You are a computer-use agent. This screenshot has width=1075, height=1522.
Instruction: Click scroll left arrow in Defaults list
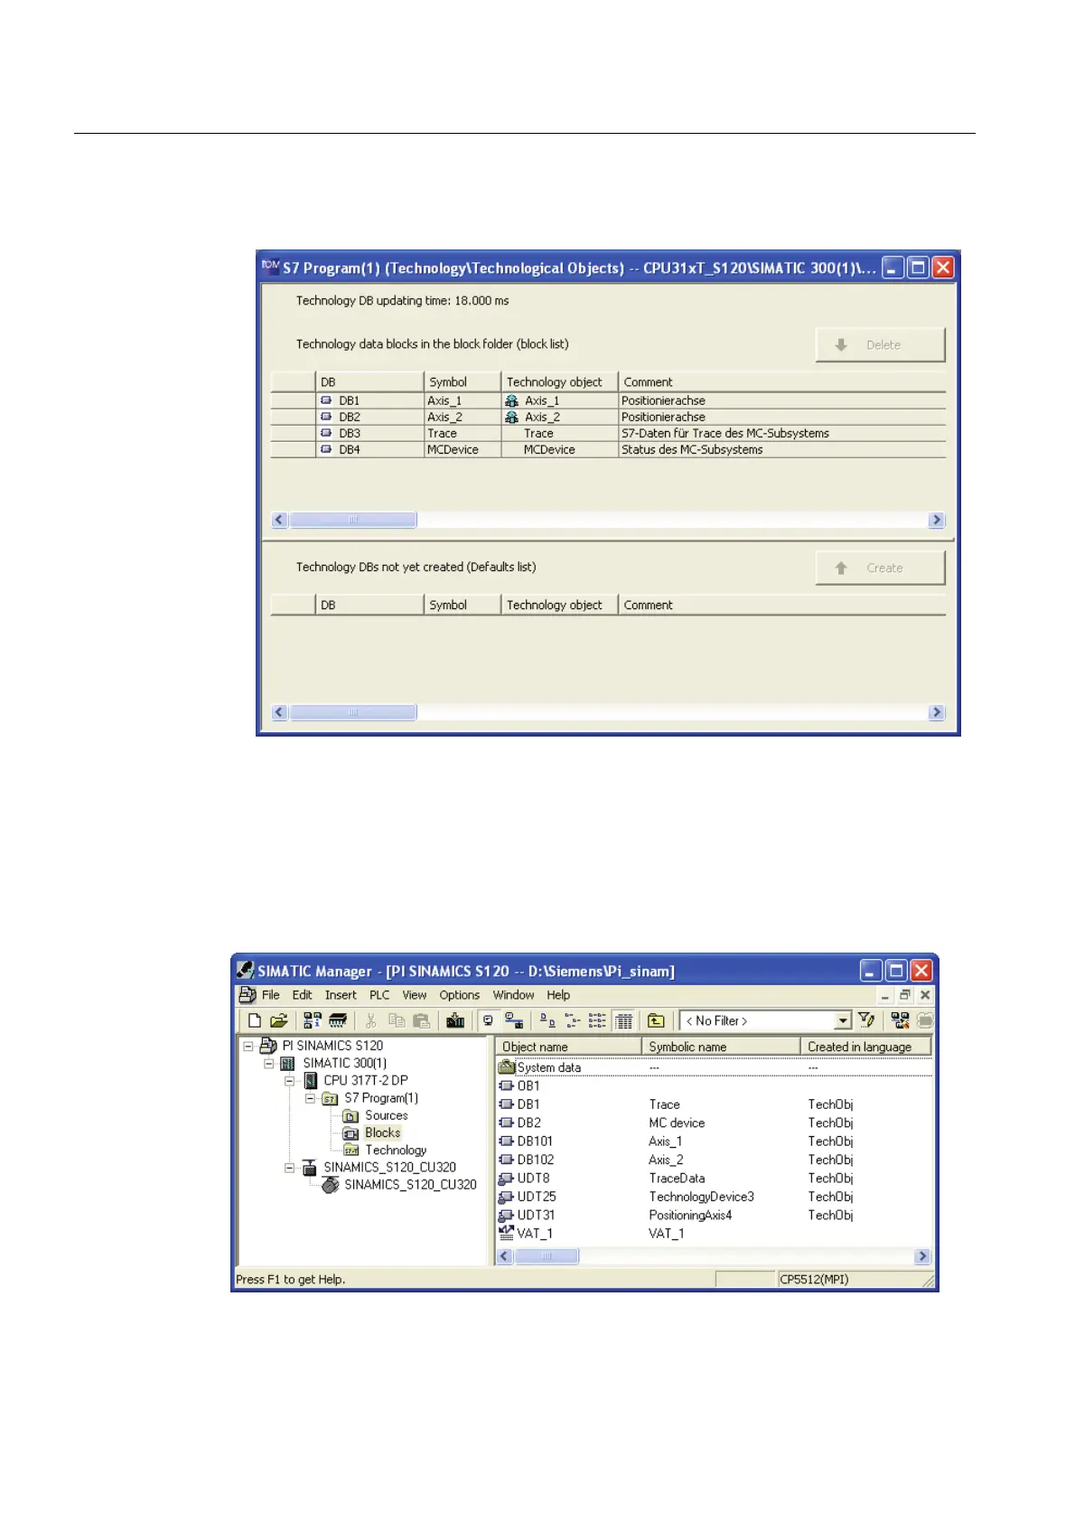click(x=279, y=712)
